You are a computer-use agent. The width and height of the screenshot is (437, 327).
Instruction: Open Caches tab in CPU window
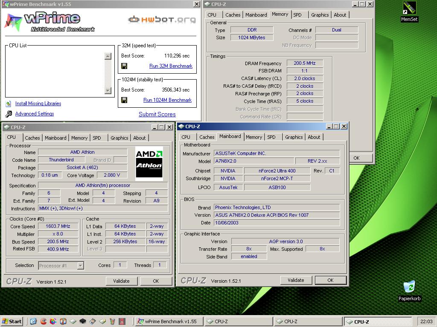coord(32,138)
